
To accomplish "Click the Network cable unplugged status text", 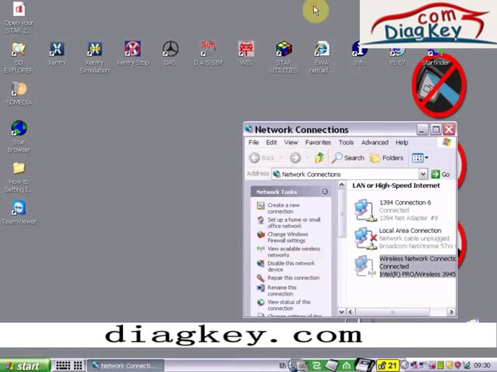I will point(414,238).
